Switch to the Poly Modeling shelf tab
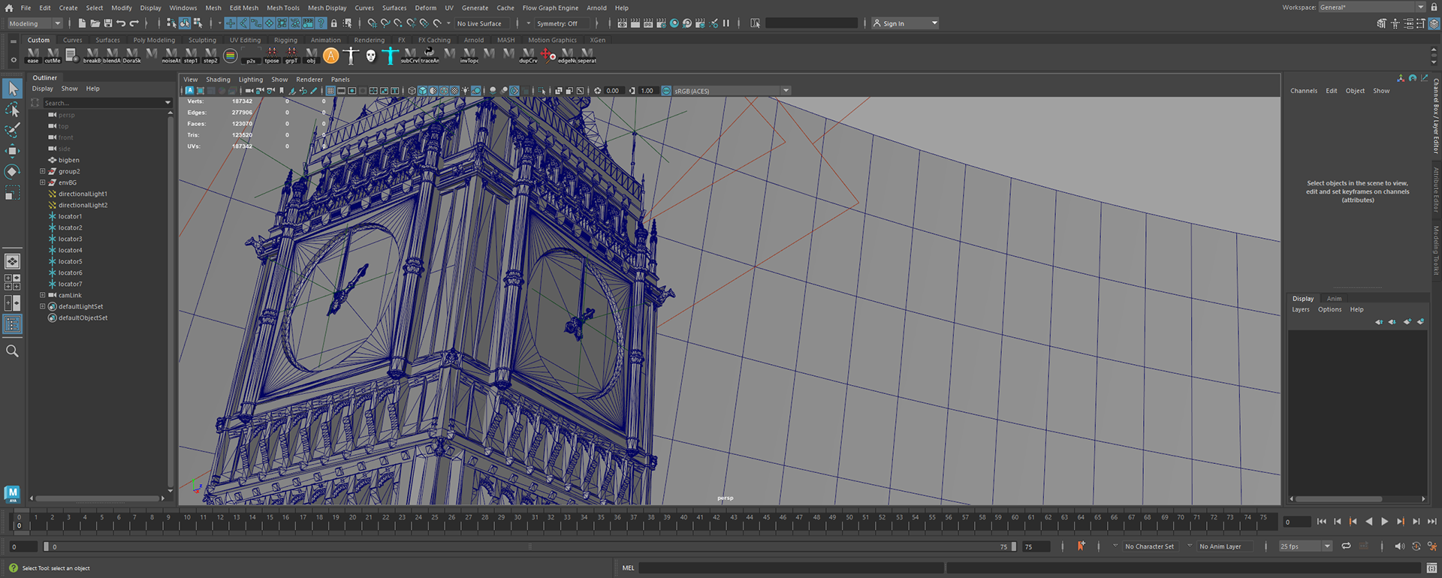1442x578 pixels. coord(154,40)
